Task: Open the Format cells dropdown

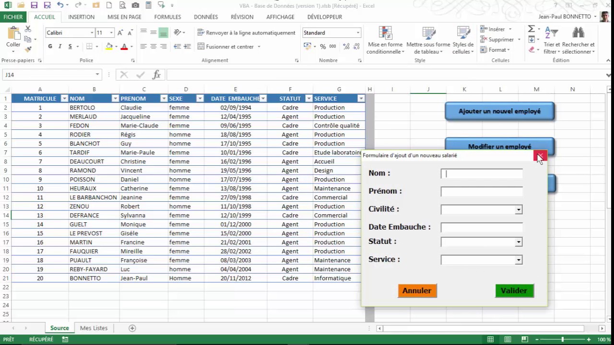Action: (x=495, y=50)
